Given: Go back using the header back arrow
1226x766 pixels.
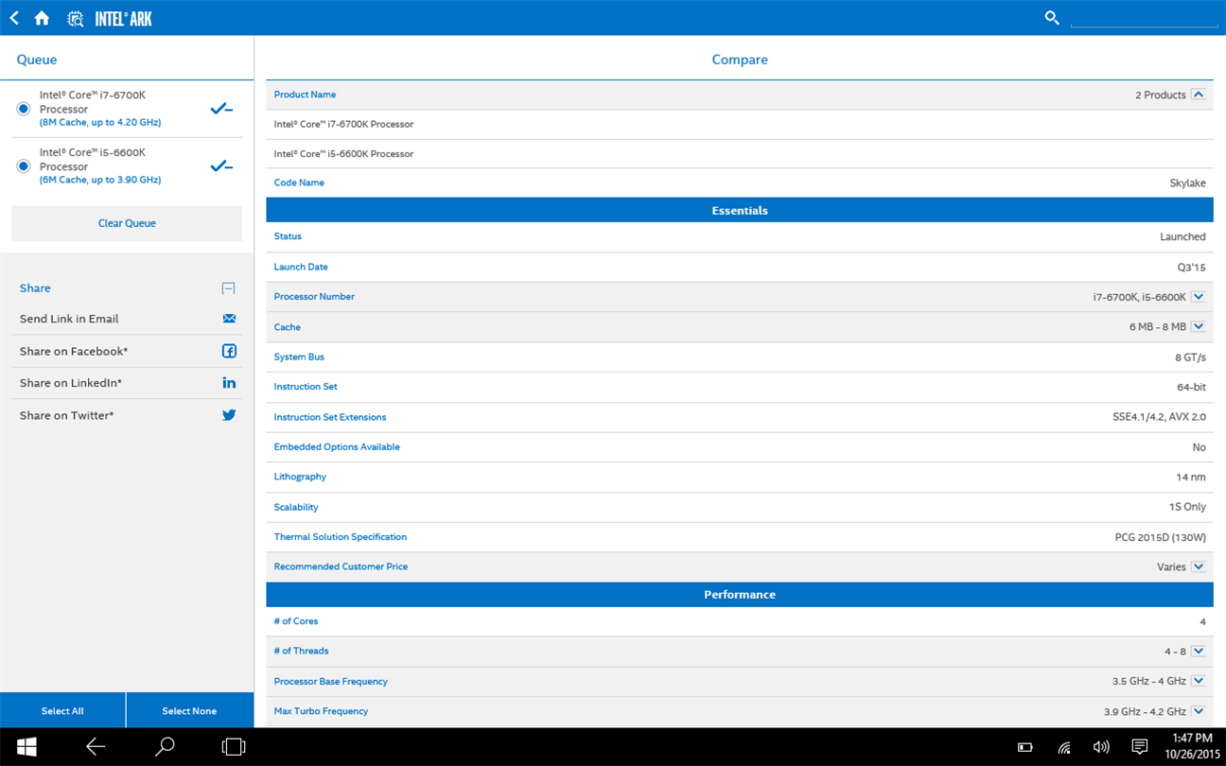Looking at the screenshot, I should click(x=14, y=18).
